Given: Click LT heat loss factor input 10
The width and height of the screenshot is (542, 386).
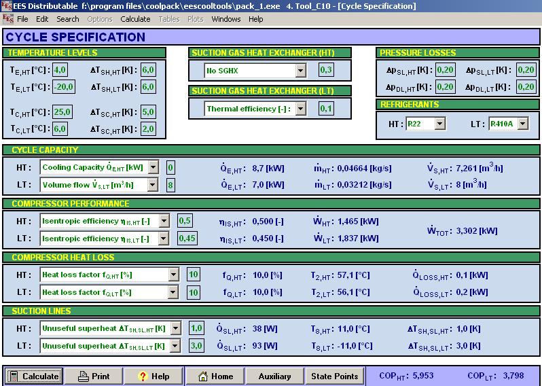Looking at the screenshot, I should (x=193, y=293).
